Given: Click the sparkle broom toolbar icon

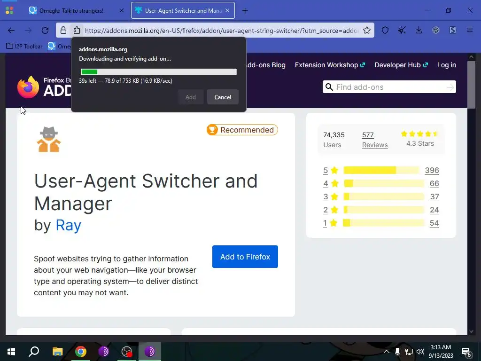Looking at the screenshot, I should [x=402, y=30].
